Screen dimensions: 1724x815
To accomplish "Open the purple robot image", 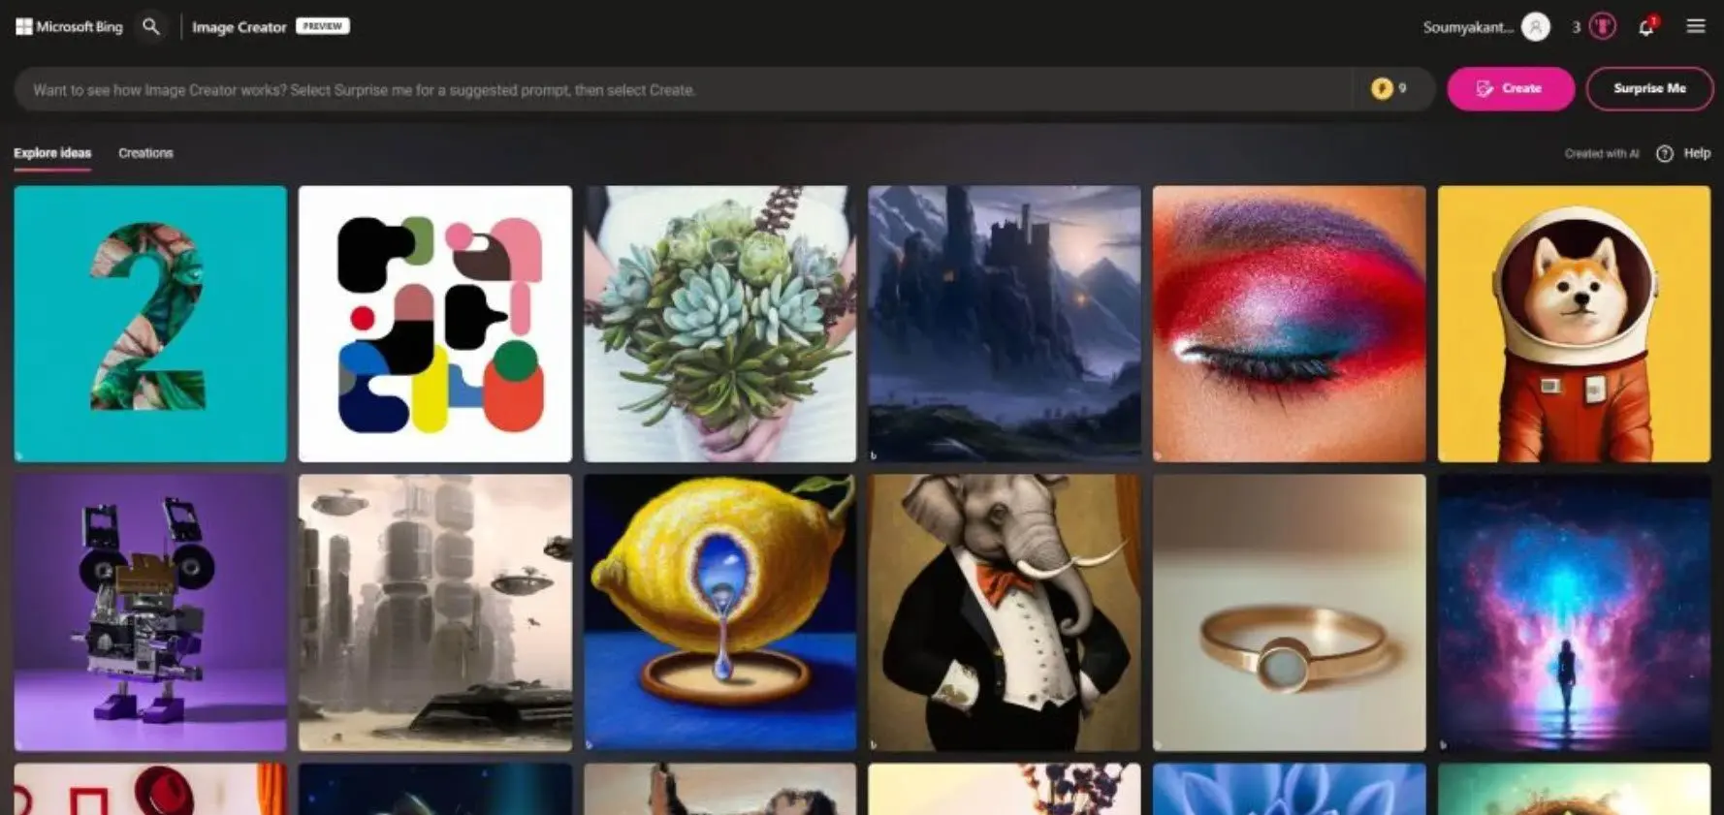I will [150, 612].
